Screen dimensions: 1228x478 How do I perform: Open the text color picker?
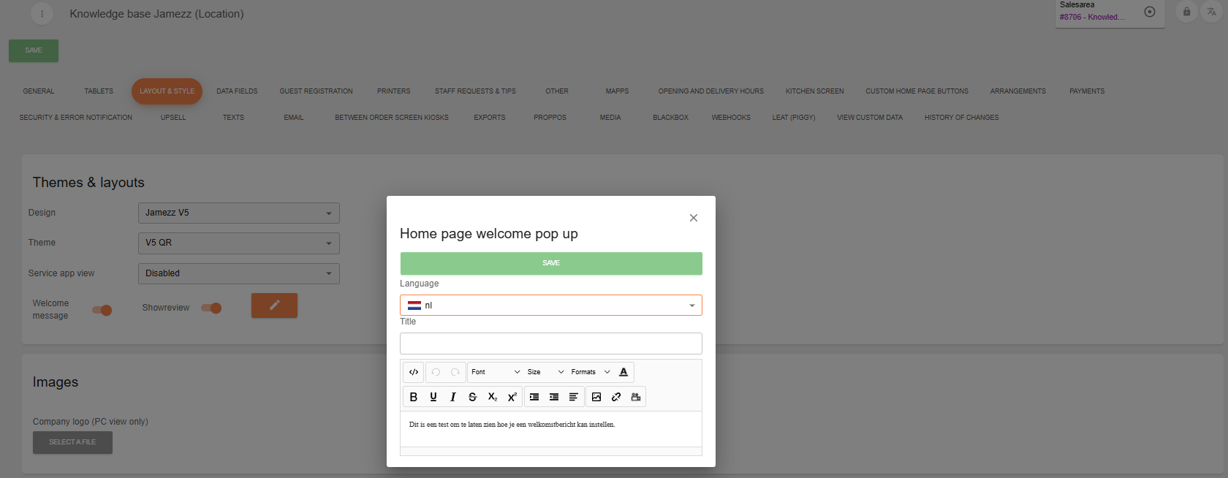[624, 372]
